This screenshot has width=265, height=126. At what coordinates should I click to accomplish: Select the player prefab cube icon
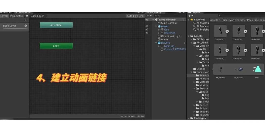click(x=159, y=26)
